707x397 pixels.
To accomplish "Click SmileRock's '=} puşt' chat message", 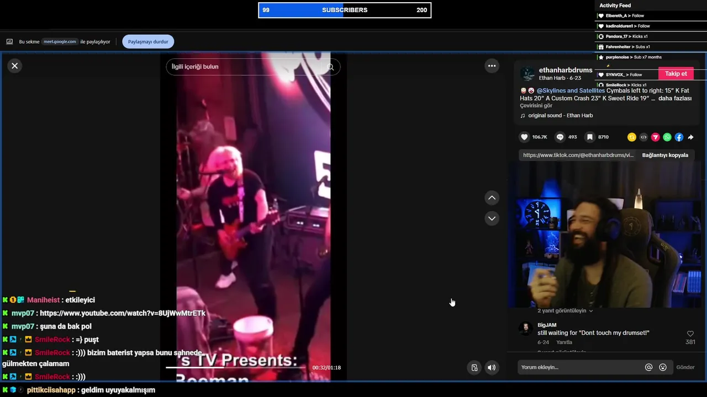I will coord(87,340).
